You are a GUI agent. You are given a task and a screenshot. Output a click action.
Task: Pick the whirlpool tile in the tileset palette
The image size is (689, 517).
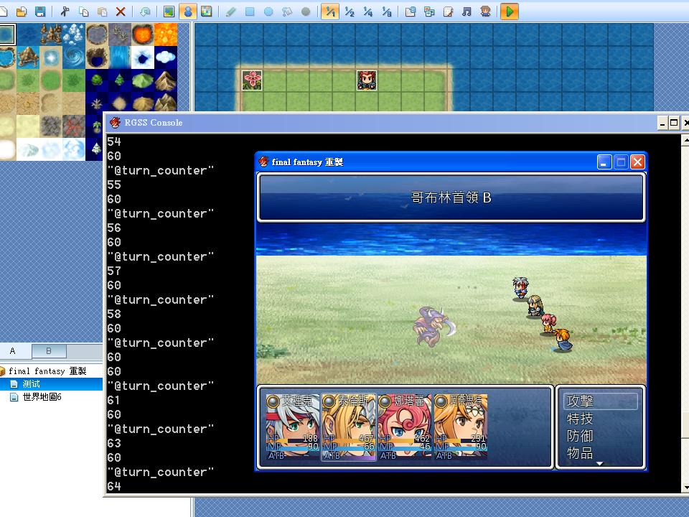74,57
